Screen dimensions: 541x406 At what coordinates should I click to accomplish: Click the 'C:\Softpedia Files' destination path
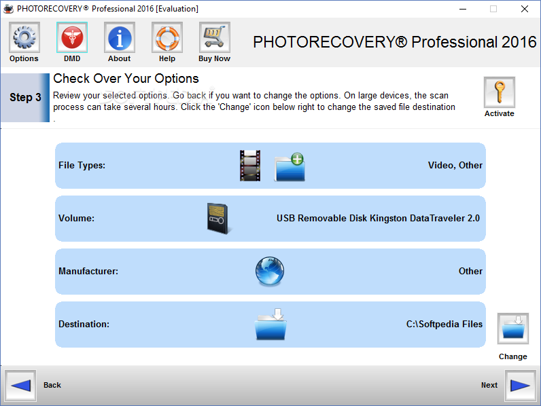point(444,325)
